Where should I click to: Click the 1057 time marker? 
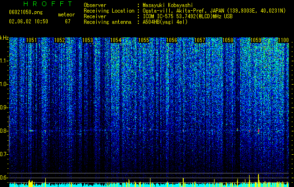pyautogui.click(x=200, y=40)
